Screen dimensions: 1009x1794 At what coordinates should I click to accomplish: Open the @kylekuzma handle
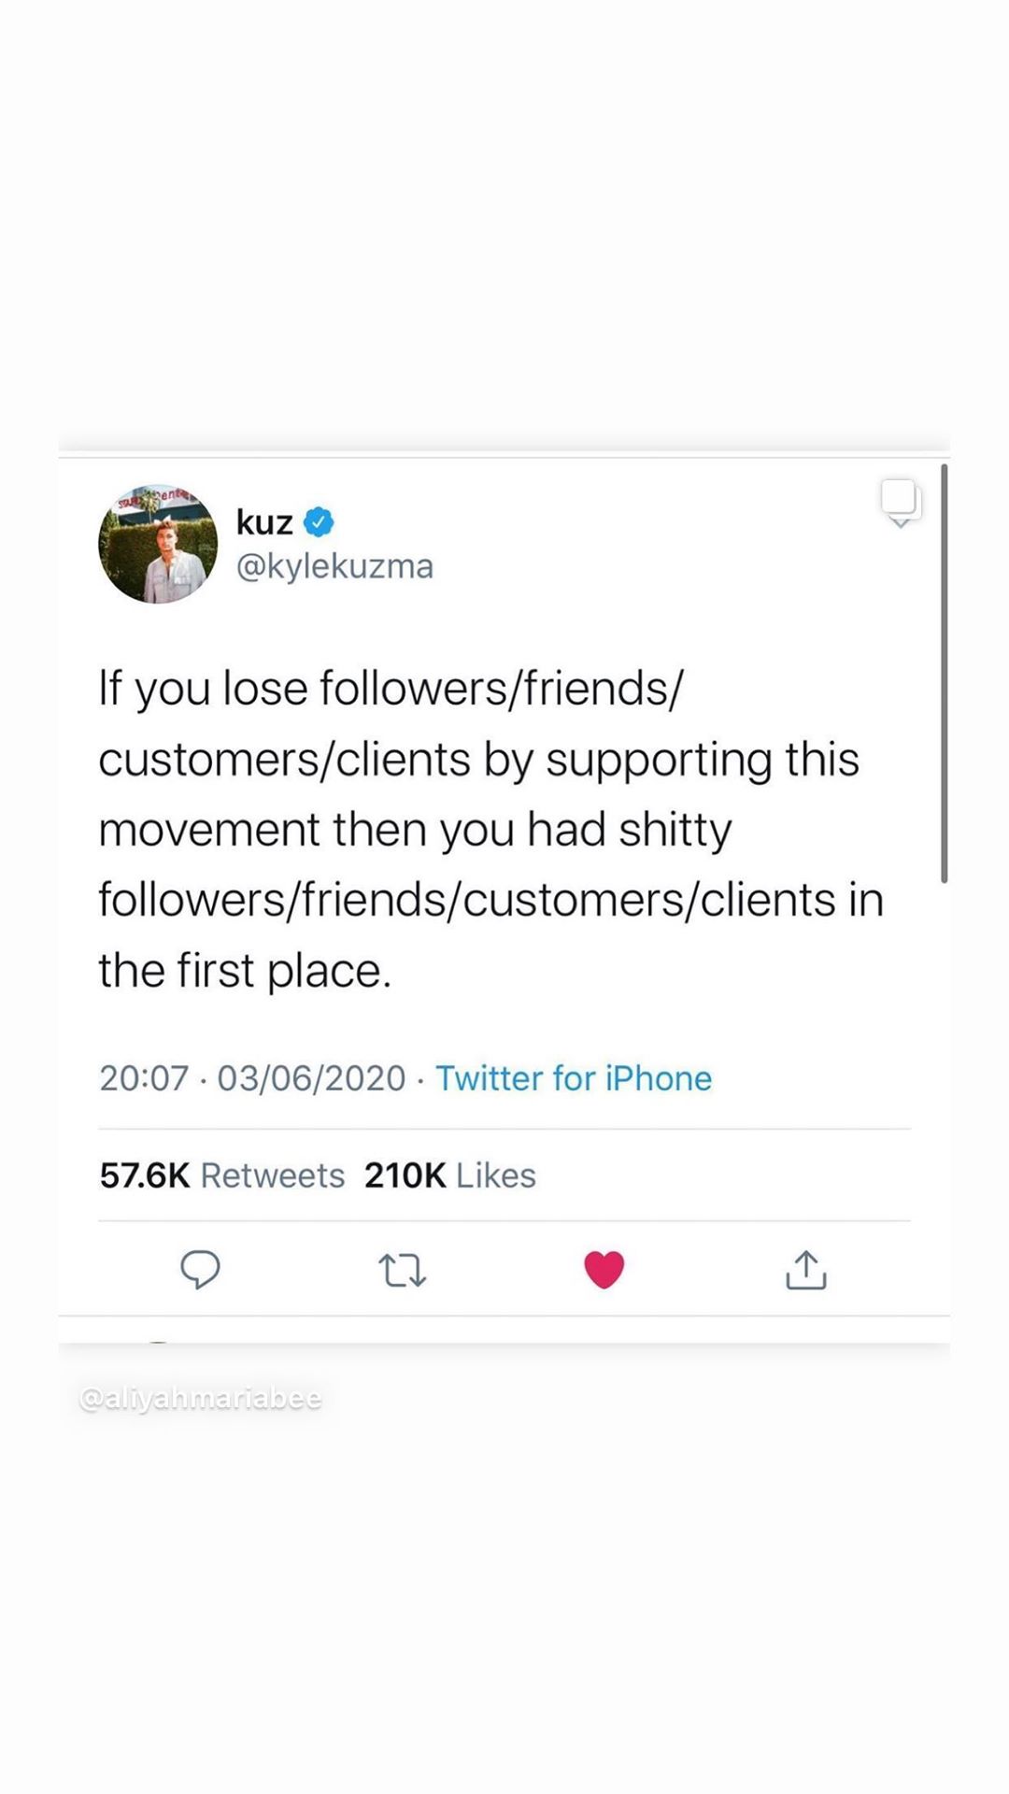point(334,566)
